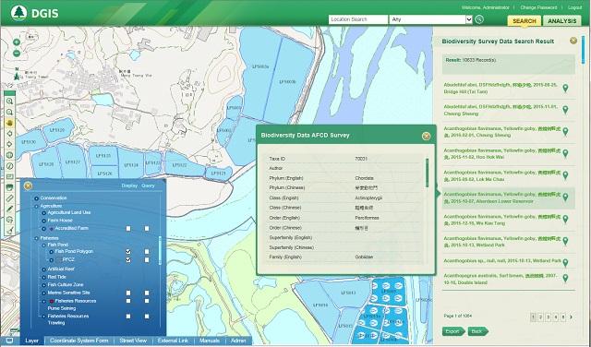Click the AFCD Survey popup scrollbar
The height and width of the screenshot is (347, 591).
click(427, 173)
